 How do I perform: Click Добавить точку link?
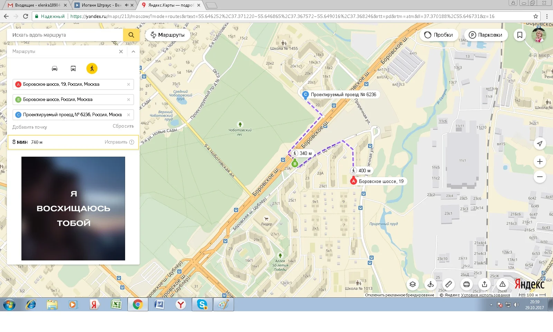pos(30,127)
